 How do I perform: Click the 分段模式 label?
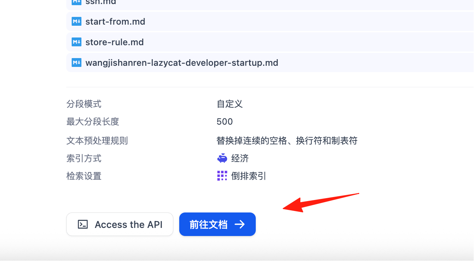point(84,104)
